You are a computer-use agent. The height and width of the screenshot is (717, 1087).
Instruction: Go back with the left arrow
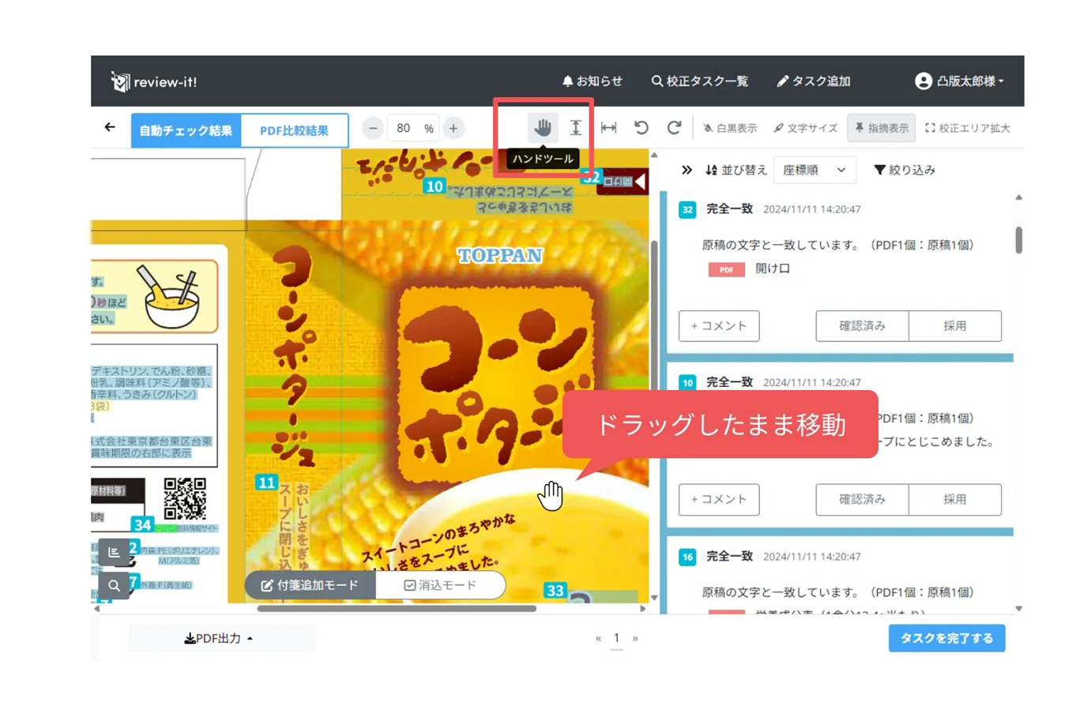pyautogui.click(x=110, y=126)
